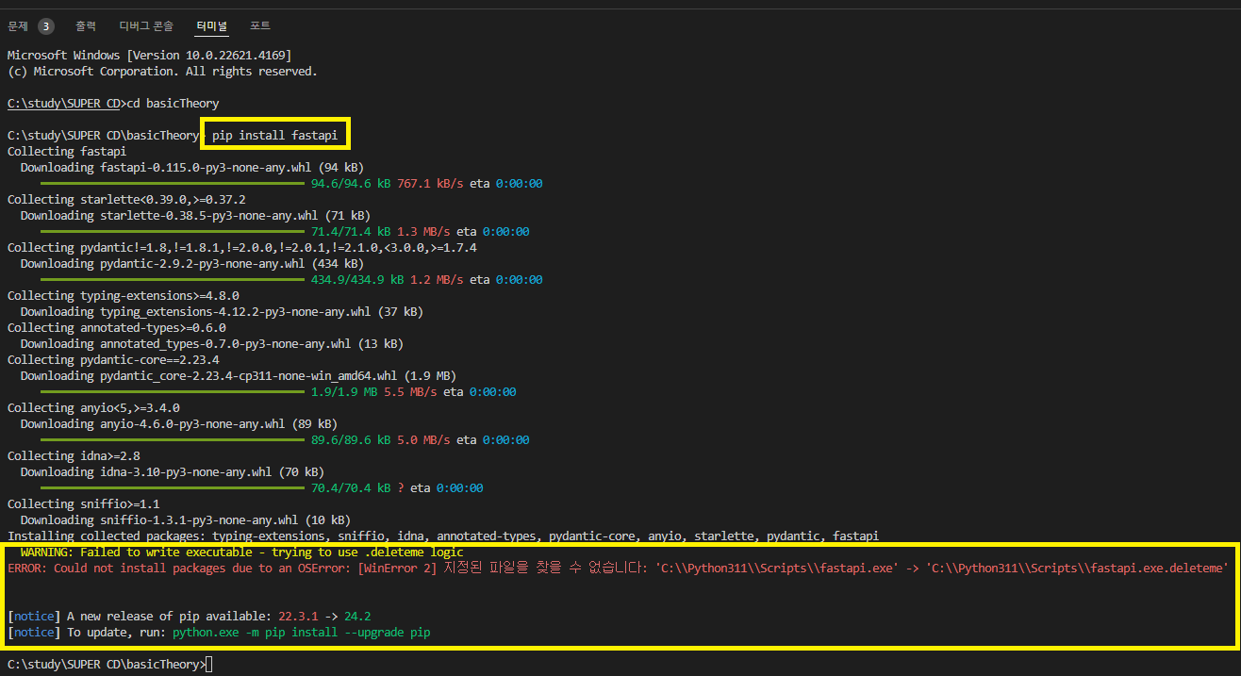Screen dimensions: 1241x676
Task: Click the fastapi download progress bar
Action: 174,183
